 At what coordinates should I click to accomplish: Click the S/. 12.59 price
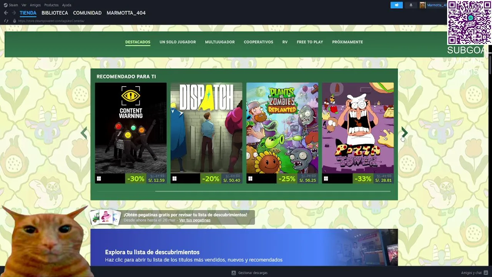(x=156, y=180)
